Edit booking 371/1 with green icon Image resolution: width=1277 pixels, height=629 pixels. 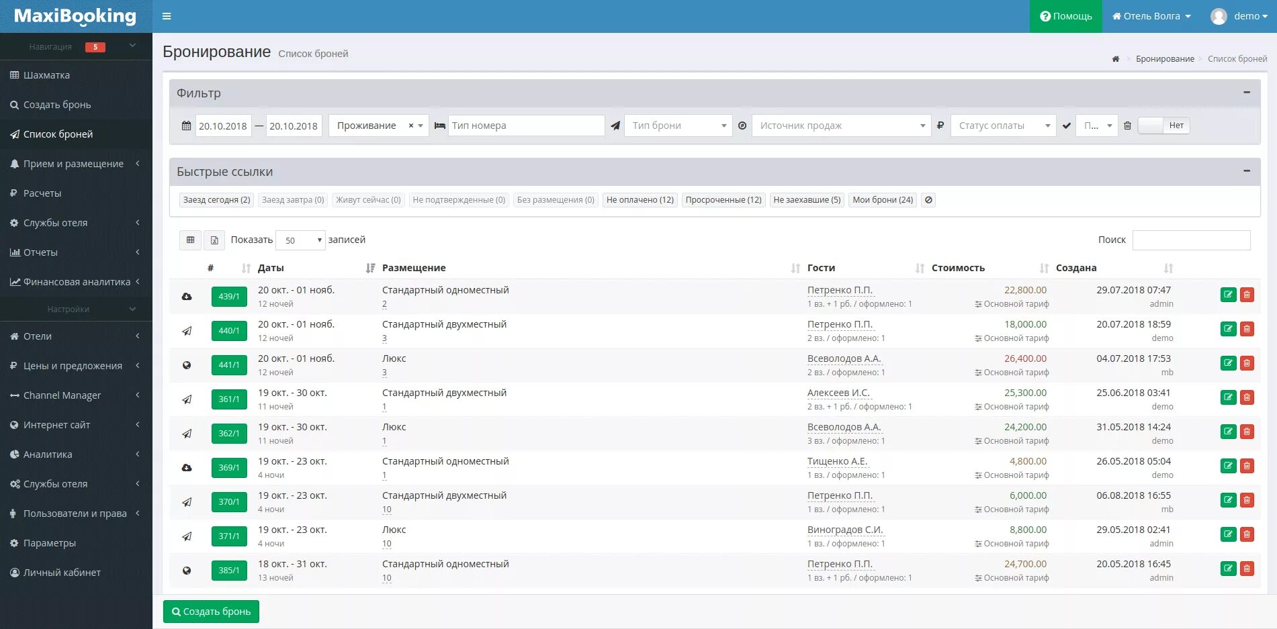point(1228,534)
